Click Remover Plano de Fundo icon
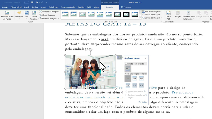Viewport: 212px width, 119px height. tap(7, 13)
